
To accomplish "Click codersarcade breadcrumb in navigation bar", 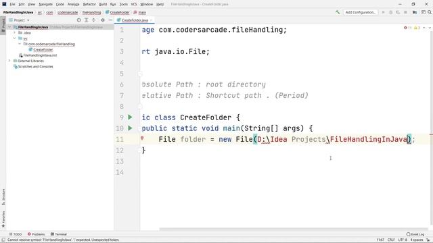I will (x=68, y=12).
